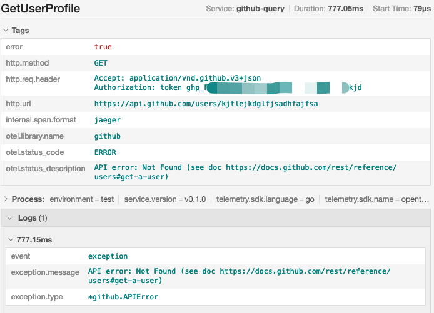434x313 pixels.
Task: Click the internal.span.format jaeger row
Action: (108, 120)
